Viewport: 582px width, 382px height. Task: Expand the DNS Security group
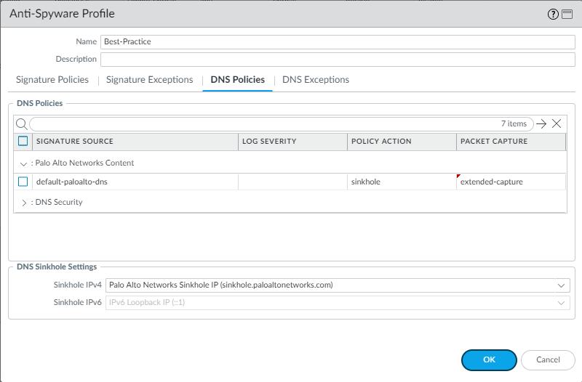click(x=23, y=203)
